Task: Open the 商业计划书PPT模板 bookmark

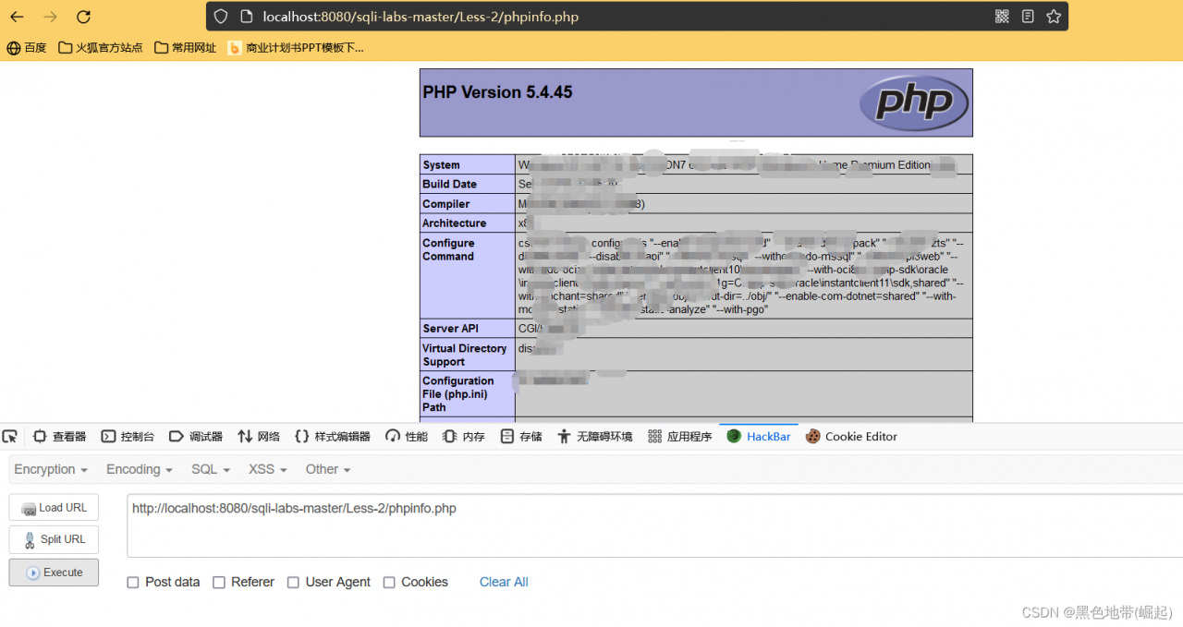Action: pyautogui.click(x=296, y=48)
